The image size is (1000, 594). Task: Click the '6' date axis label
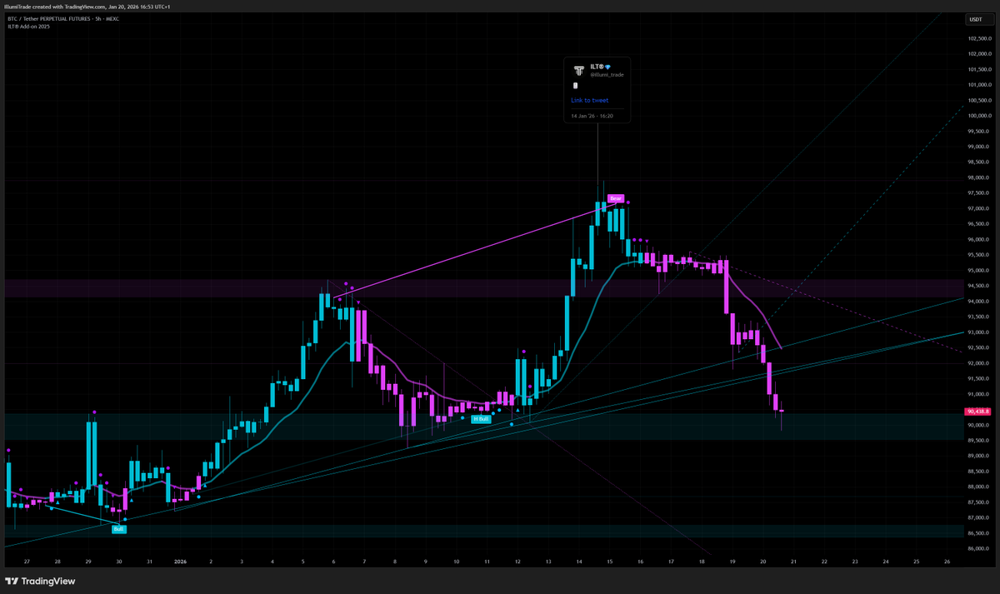click(334, 562)
